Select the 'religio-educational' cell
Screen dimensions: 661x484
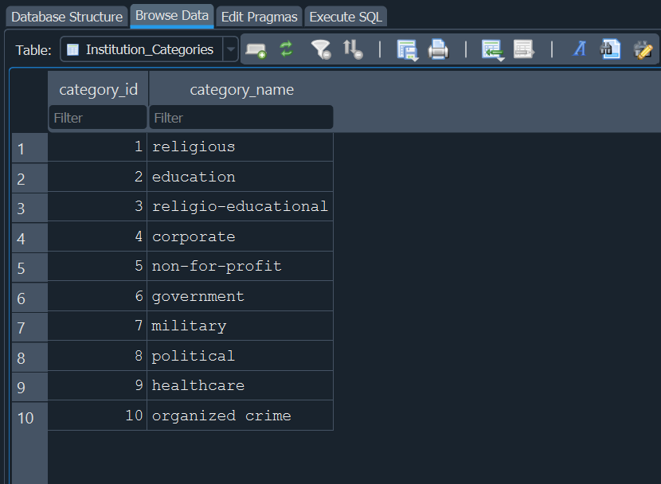tap(240, 206)
